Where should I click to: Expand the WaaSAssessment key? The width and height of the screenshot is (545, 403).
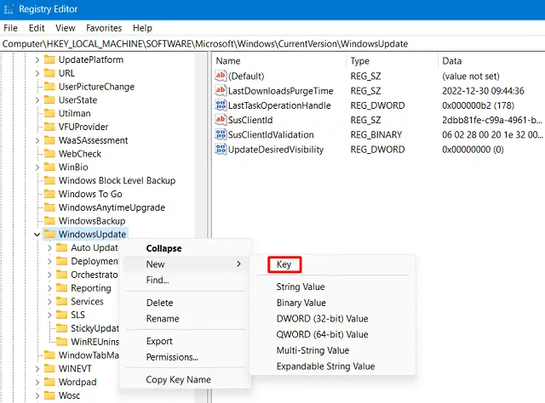pos(37,140)
